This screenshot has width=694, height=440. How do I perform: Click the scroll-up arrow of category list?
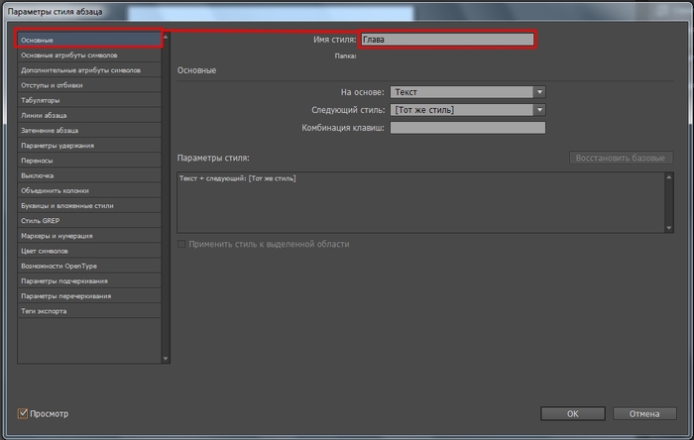pyautogui.click(x=166, y=37)
